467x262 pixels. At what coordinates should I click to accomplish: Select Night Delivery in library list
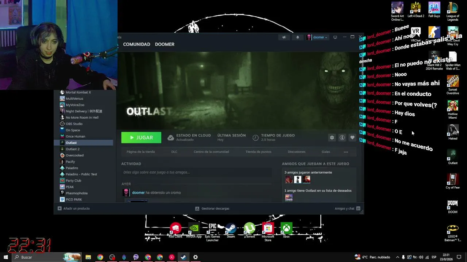click(84, 111)
